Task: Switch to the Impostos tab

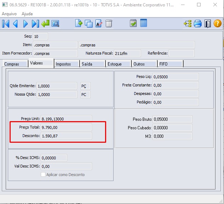Action: click(67, 64)
